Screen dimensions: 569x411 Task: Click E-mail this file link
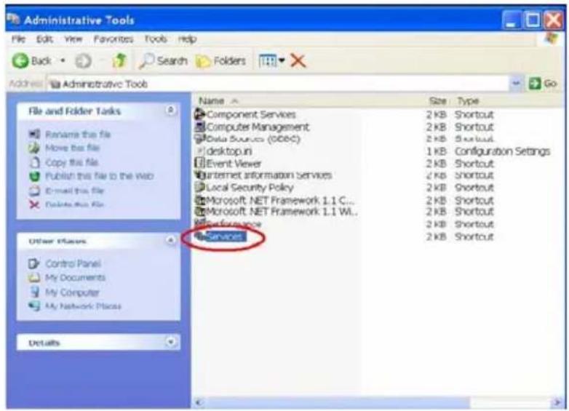coord(74,191)
